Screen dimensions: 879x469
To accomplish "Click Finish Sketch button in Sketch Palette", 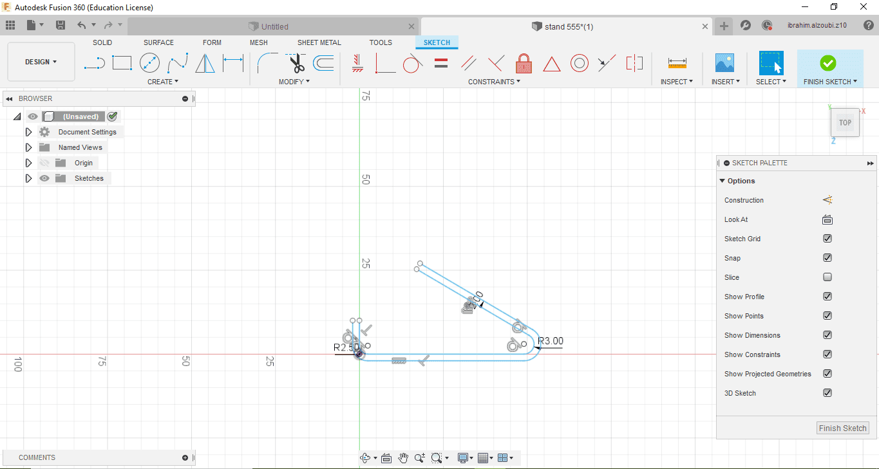I will tap(843, 428).
